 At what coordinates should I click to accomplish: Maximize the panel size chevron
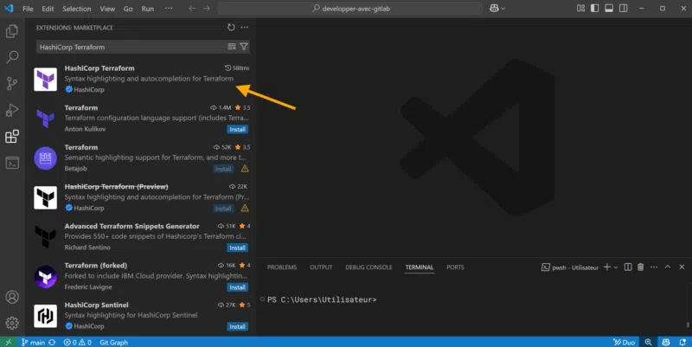pyautogui.click(x=668, y=267)
